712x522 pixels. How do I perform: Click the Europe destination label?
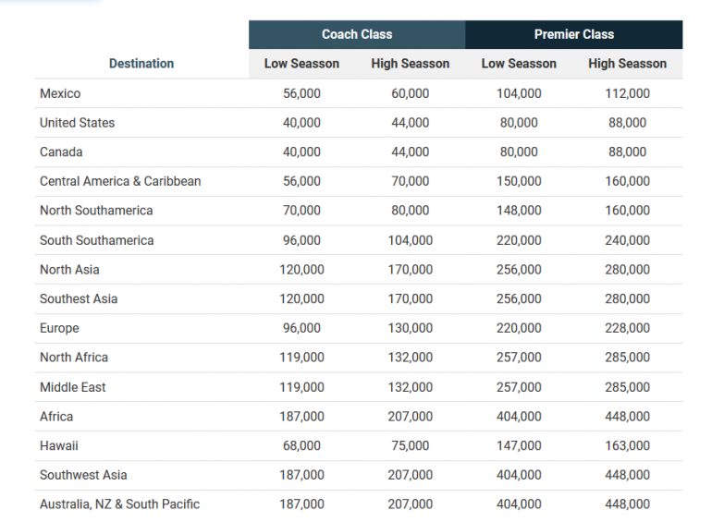tap(59, 328)
